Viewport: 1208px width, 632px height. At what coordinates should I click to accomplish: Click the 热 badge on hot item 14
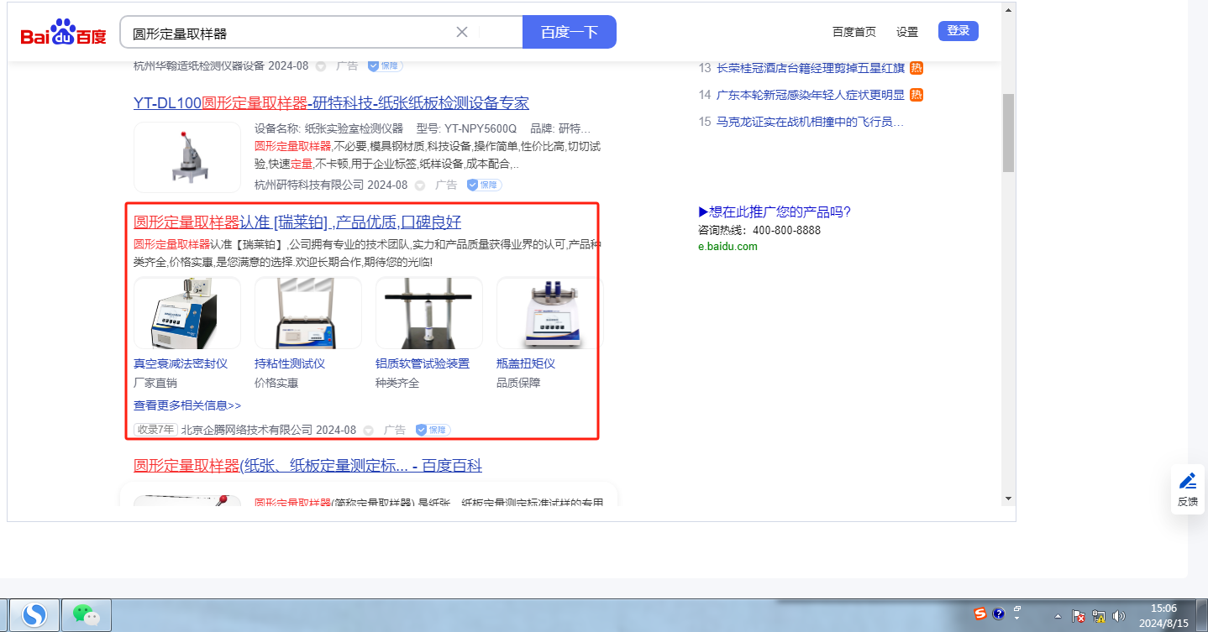click(x=917, y=95)
